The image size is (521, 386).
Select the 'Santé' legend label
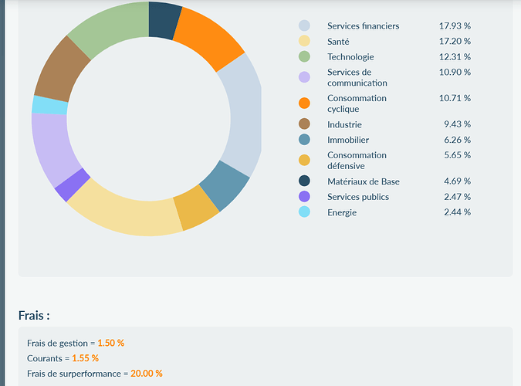tap(338, 42)
